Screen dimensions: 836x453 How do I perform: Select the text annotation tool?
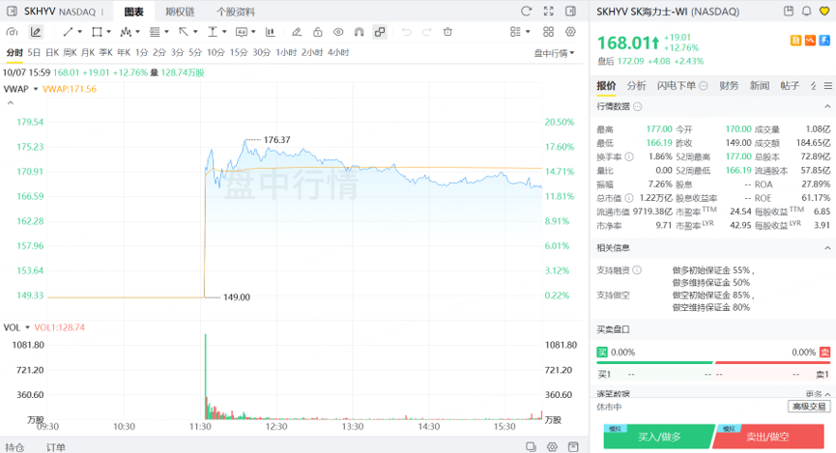[x=242, y=32]
